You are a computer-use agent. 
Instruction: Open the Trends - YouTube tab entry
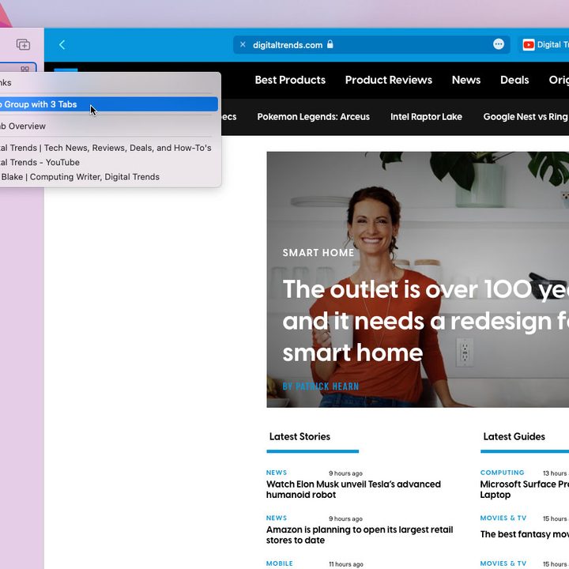109,162
